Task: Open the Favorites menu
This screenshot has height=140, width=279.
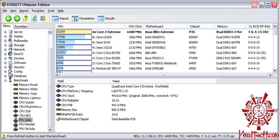Action: coord(38,11)
